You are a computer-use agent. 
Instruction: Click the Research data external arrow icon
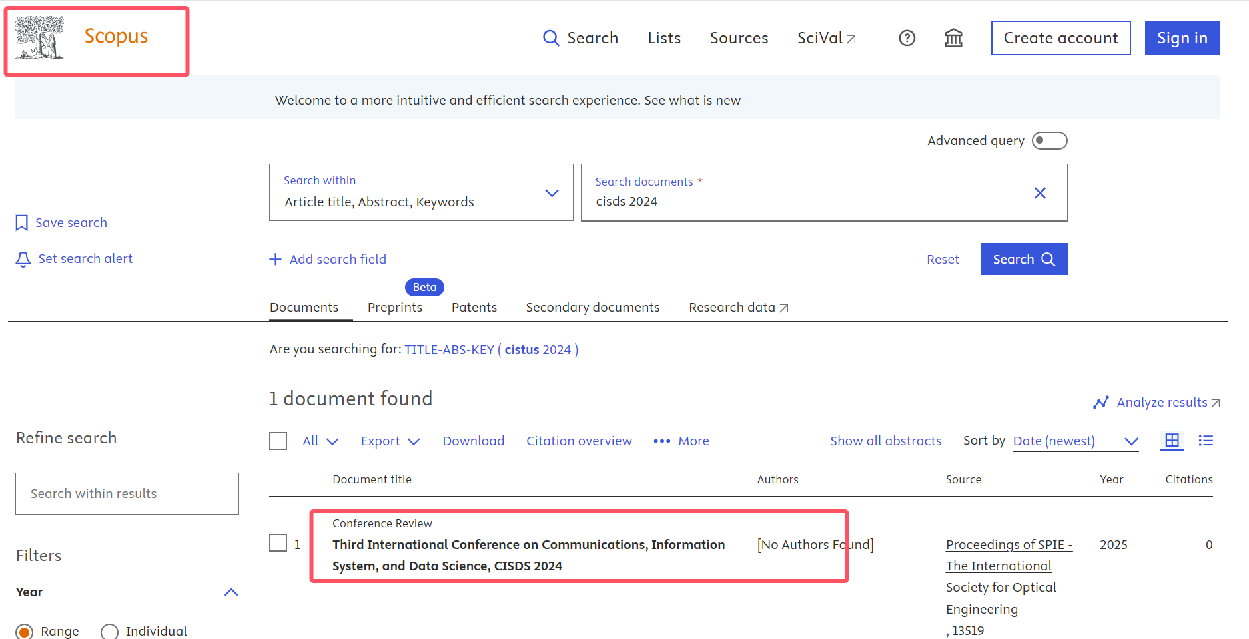784,308
